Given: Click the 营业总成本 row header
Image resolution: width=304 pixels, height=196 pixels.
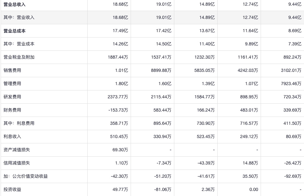Looking at the screenshot, I should pyautogui.click(x=15, y=31).
